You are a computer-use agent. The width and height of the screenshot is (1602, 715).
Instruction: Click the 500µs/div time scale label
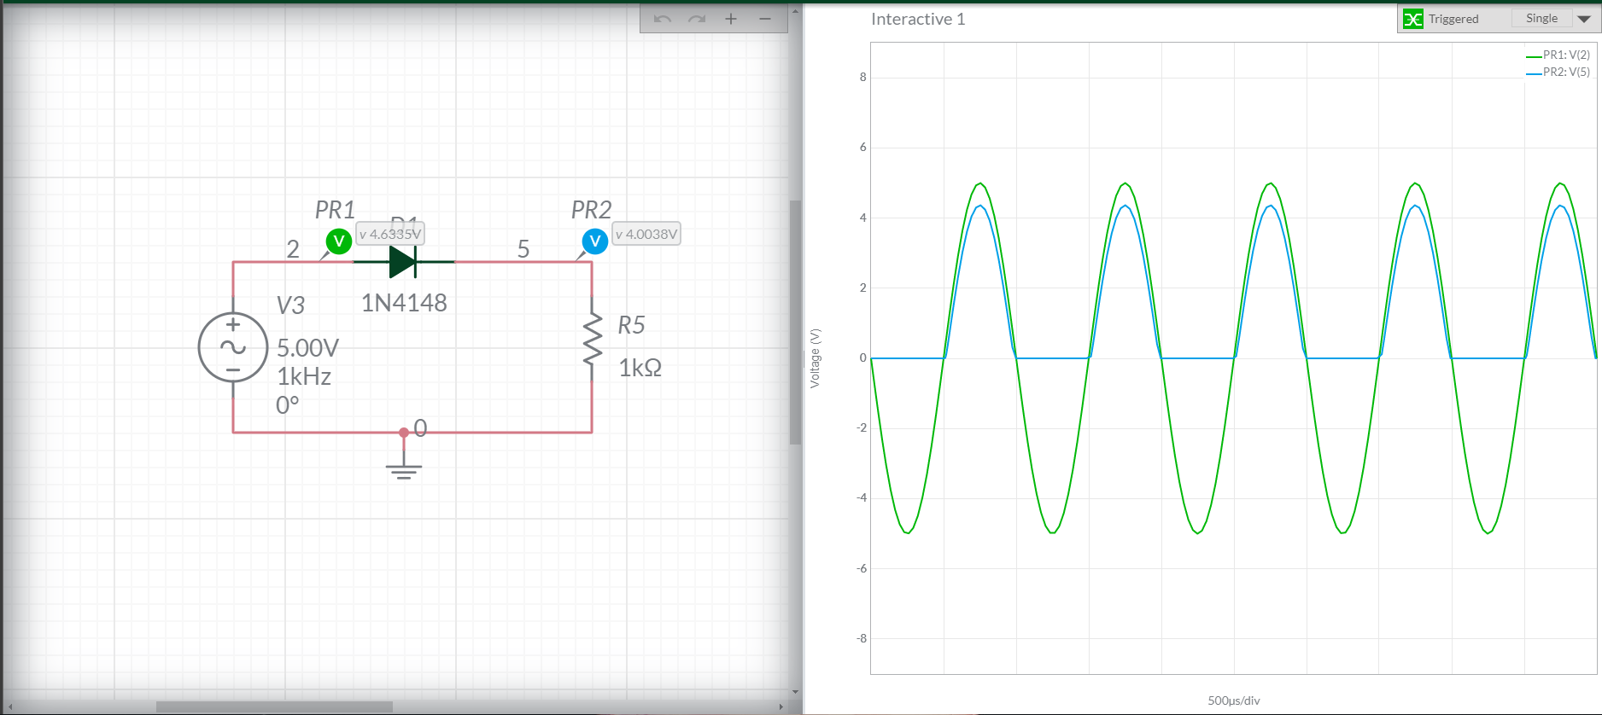[x=1234, y=700]
